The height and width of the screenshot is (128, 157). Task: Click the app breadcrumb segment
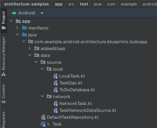tap(59, 4)
